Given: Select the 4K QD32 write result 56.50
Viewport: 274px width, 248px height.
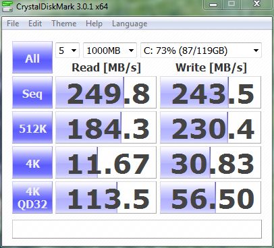Looking at the screenshot, I should pyautogui.click(x=211, y=197).
